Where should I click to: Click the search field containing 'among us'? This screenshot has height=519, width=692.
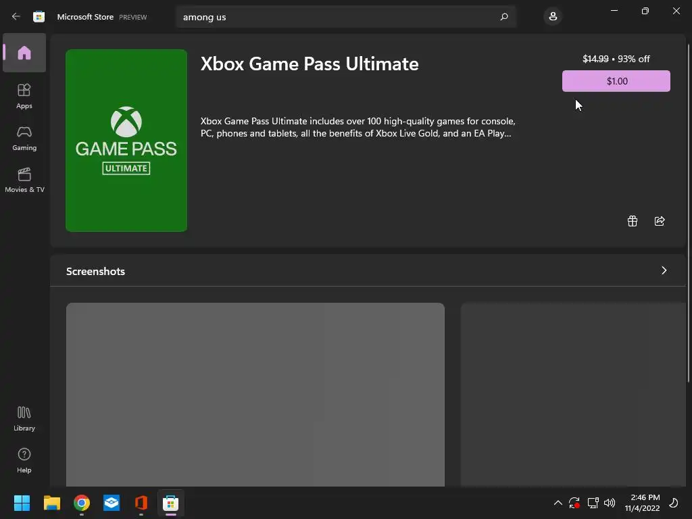tap(345, 17)
